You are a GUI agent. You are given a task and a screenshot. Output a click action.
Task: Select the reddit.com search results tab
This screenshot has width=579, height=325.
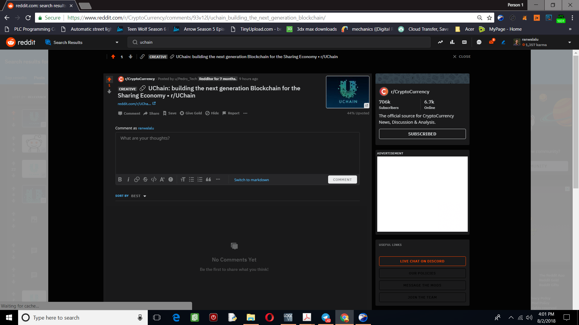pyautogui.click(x=40, y=6)
